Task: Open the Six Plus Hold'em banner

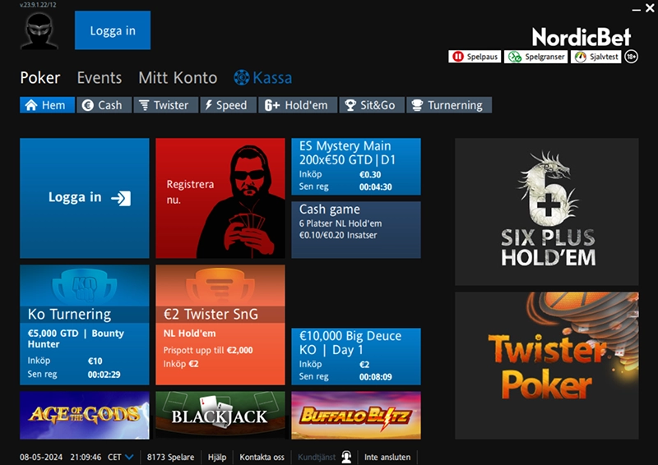Action: coord(547,212)
